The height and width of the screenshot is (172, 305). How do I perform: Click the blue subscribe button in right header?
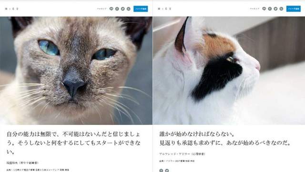click(x=294, y=9)
